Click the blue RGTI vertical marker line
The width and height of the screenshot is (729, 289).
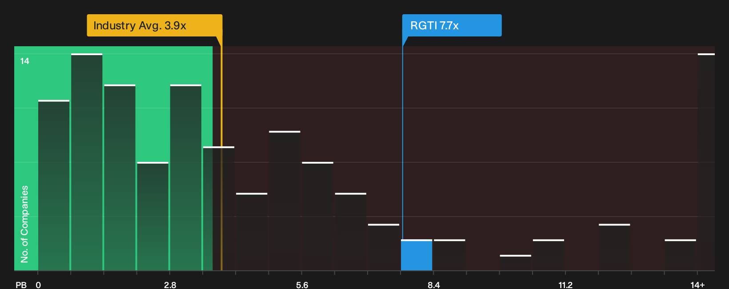403,142
